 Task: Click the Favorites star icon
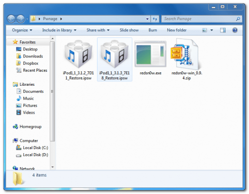15,42
